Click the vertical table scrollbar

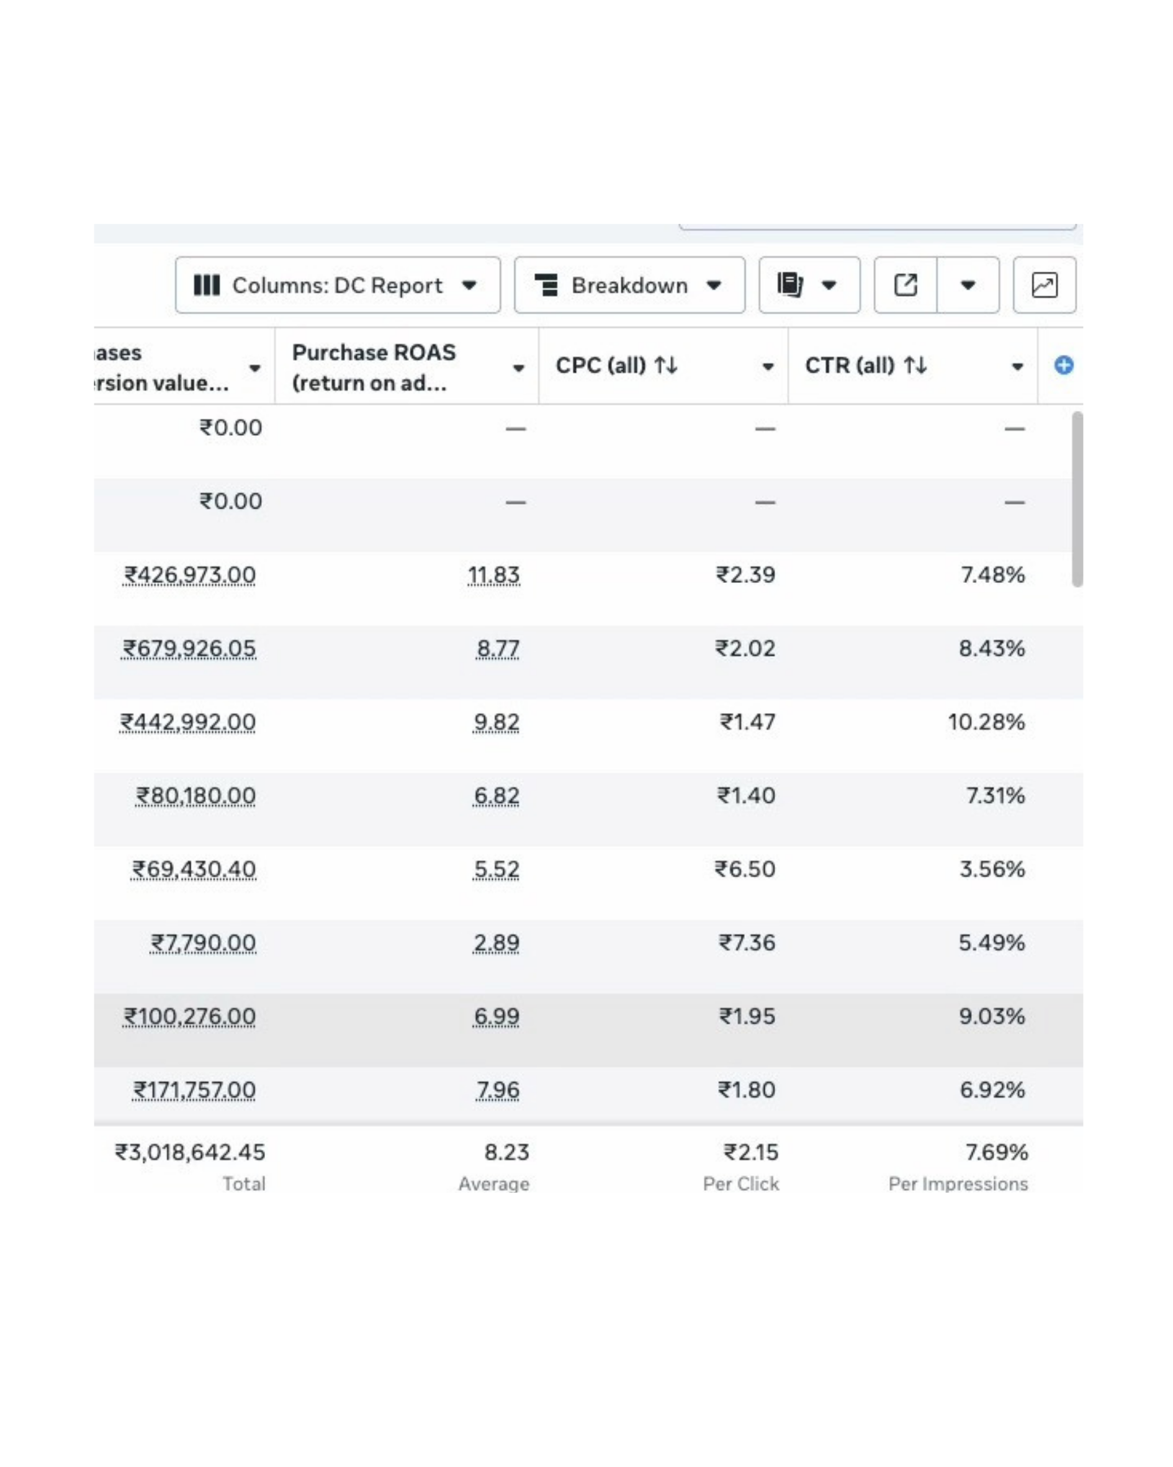(1076, 499)
